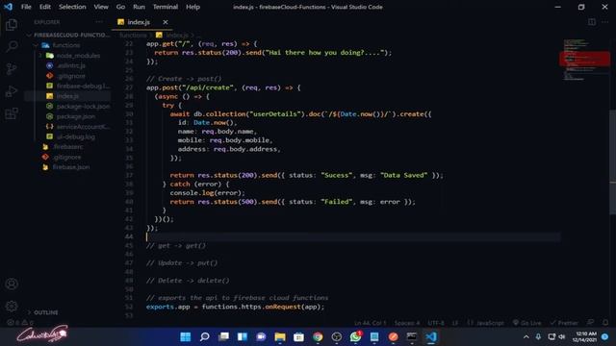The image size is (616, 346).
Task: Click the editor vertical scrollbar
Action: pyautogui.click(x=612, y=161)
